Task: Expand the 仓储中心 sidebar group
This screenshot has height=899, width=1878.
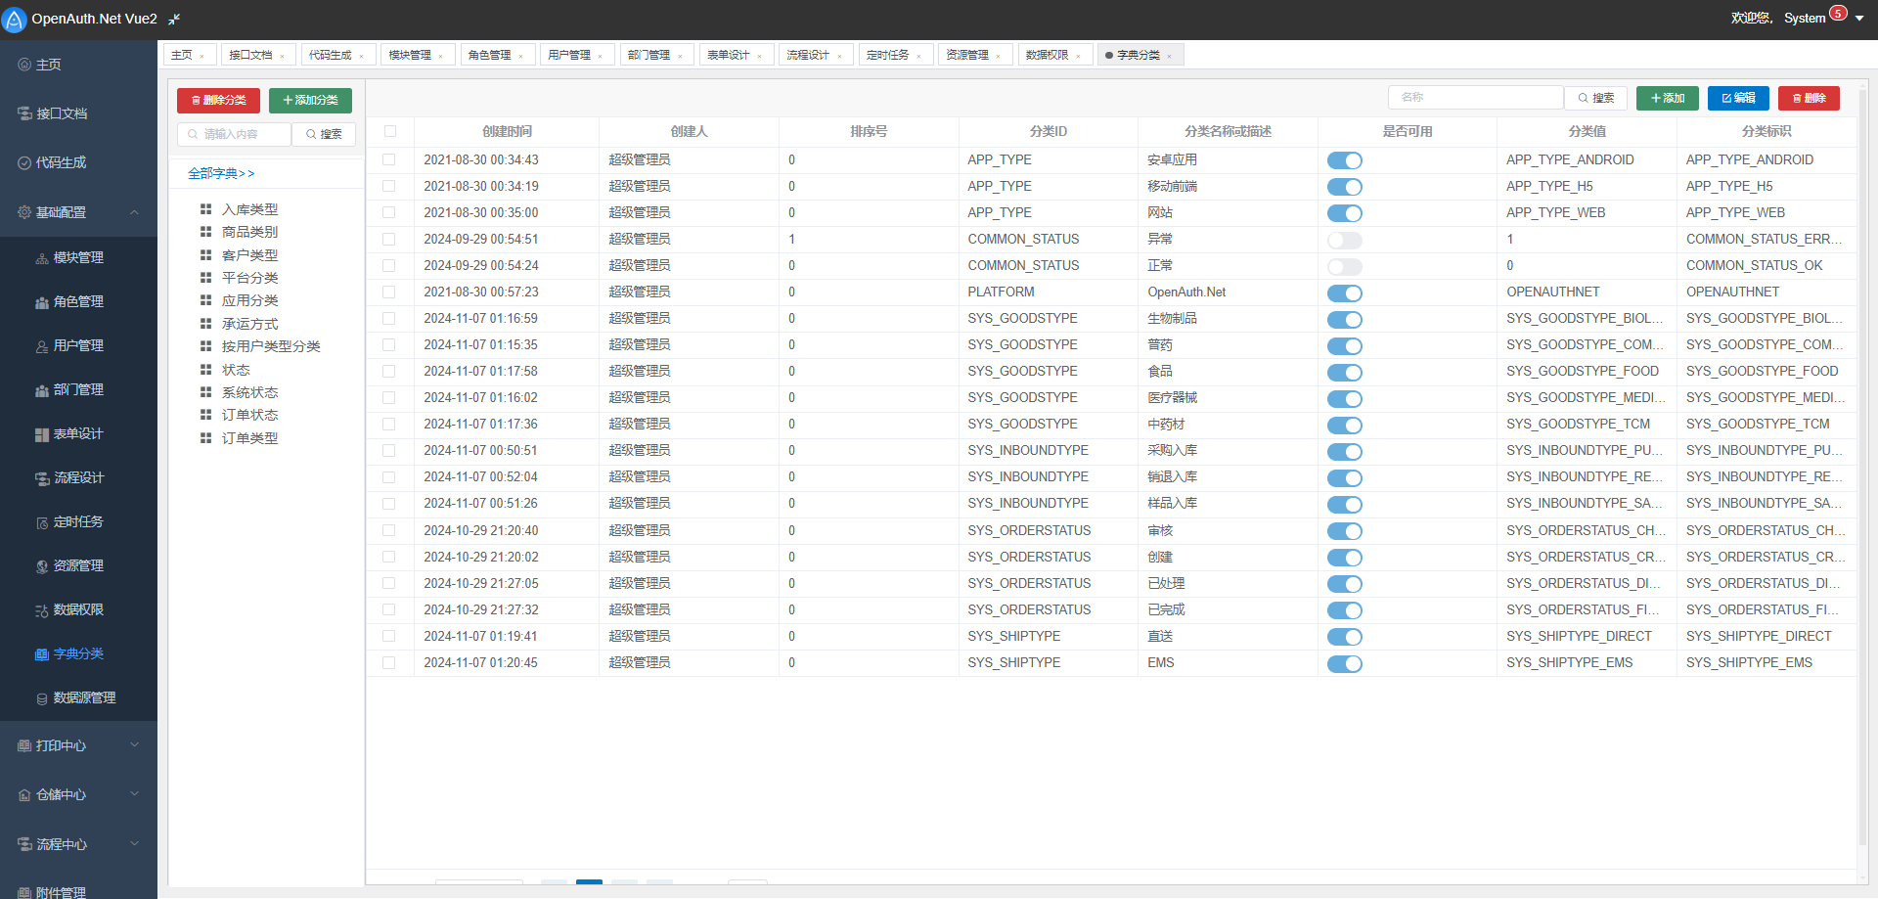Action: point(78,794)
